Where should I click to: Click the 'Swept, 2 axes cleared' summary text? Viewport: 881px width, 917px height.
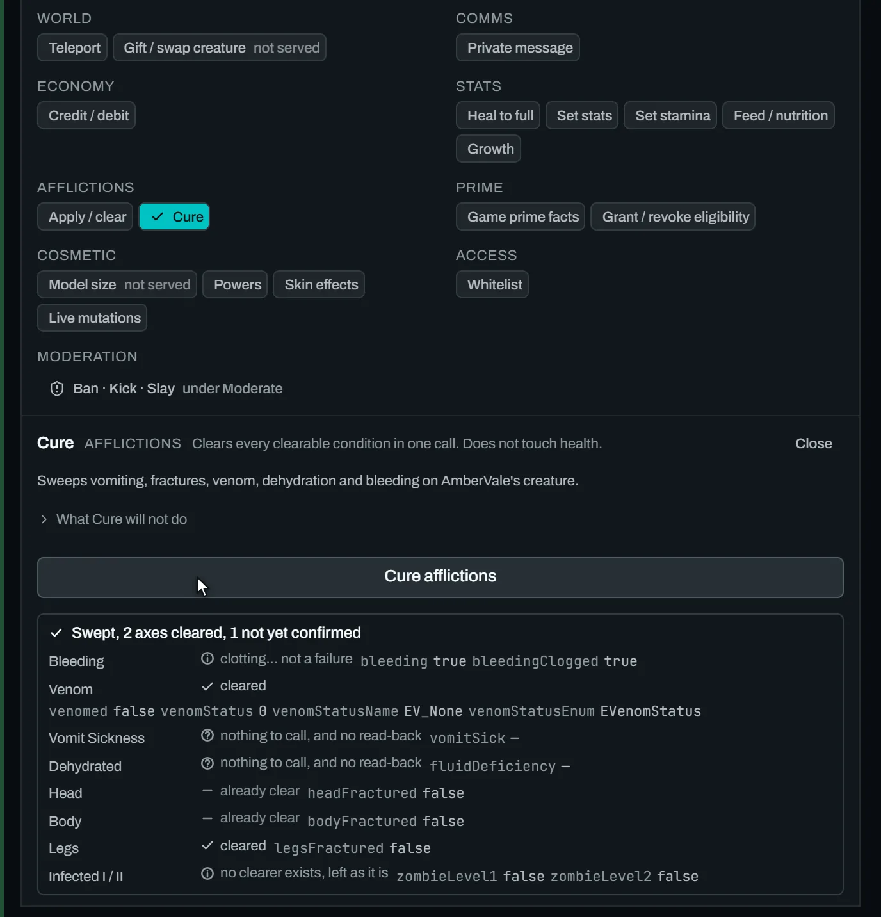216,633
